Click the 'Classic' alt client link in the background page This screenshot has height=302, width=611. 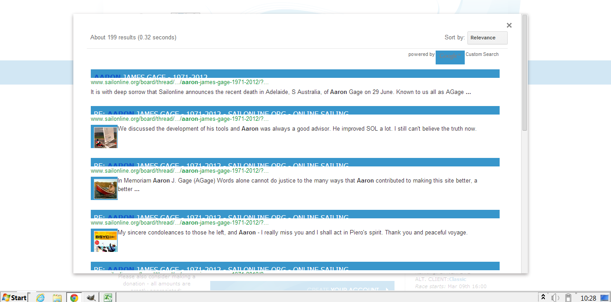tap(458, 279)
